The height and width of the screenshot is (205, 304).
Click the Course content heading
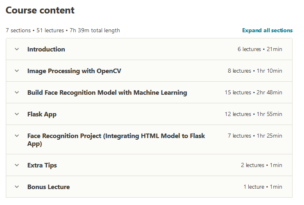coord(40,10)
